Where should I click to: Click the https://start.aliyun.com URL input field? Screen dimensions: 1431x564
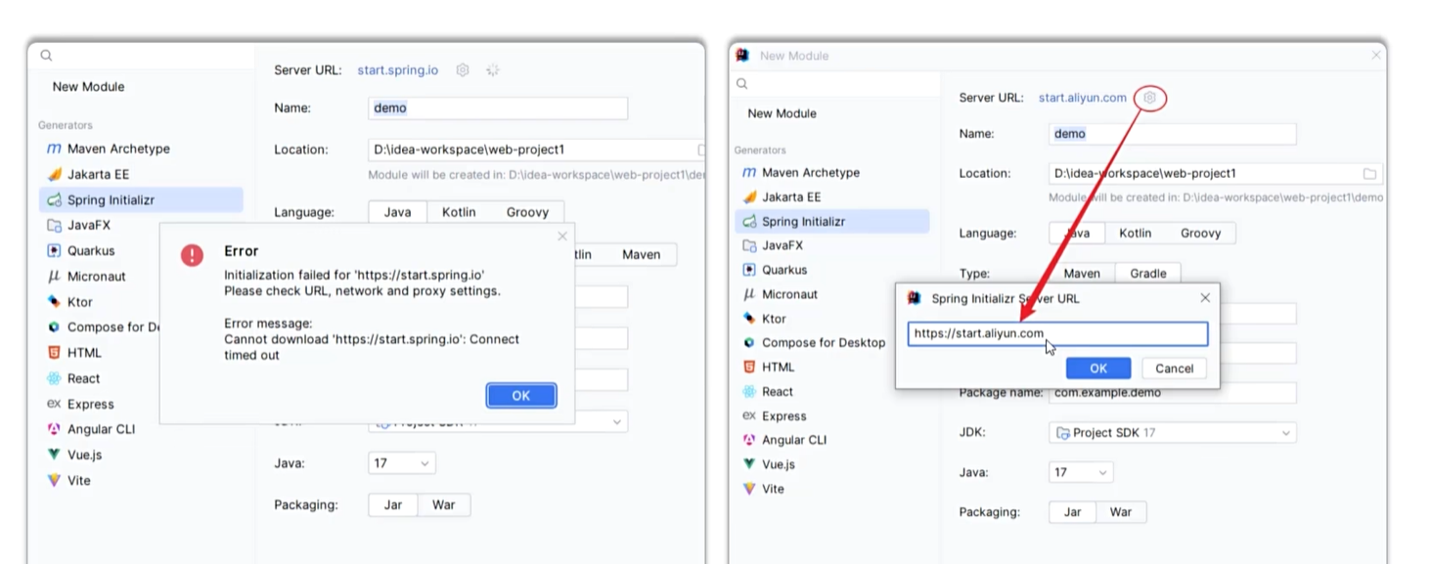click(x=1057, y=333)
